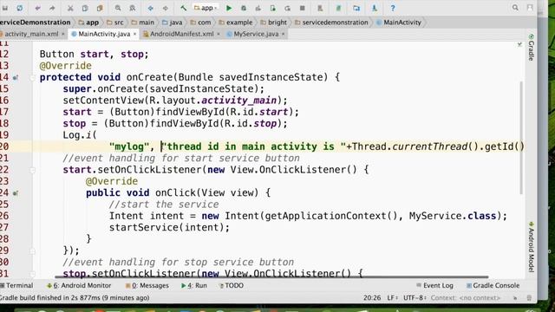
Task: Open the Event Log panel
Action: point(434,285)
